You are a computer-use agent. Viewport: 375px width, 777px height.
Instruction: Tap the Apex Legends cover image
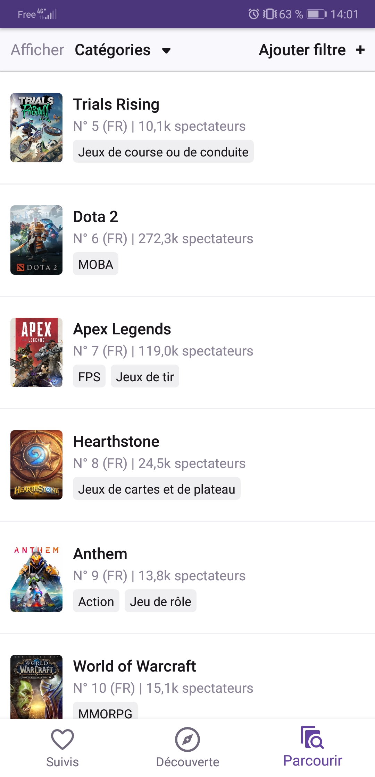click(36, 352)
